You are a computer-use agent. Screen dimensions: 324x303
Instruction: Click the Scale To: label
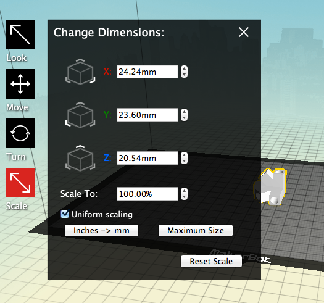(79, 194)
